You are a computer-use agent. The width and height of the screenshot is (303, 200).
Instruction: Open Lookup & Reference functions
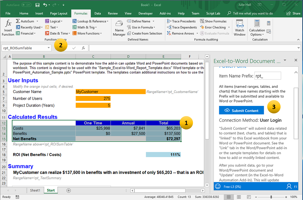[90, 21]
